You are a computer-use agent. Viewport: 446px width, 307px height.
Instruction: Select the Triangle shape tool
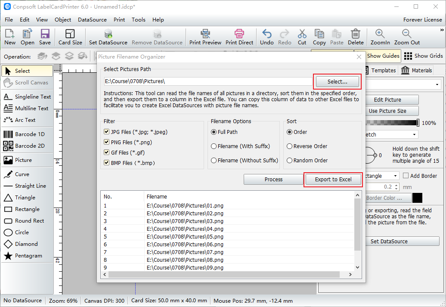[x=27, y=198]
